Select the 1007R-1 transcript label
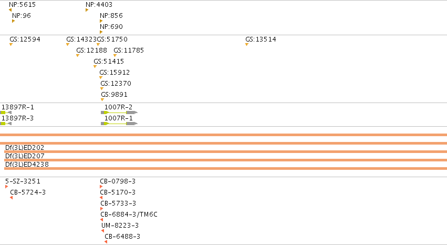Viewport: 447px width, 245px height. point(118,118)
